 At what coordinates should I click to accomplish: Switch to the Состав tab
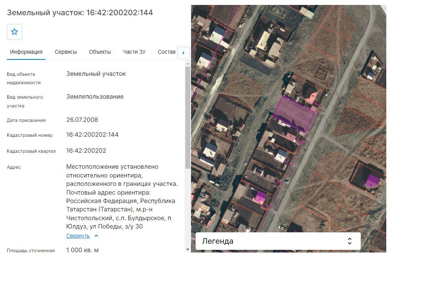167,52
